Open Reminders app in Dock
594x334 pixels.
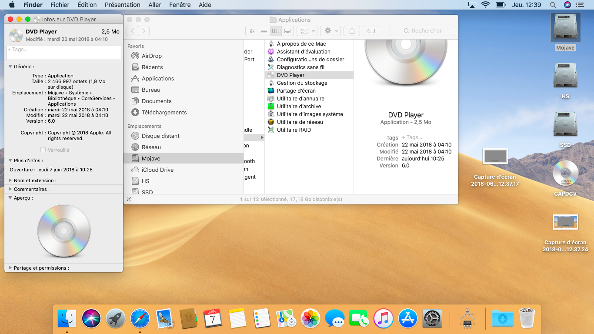262,319
